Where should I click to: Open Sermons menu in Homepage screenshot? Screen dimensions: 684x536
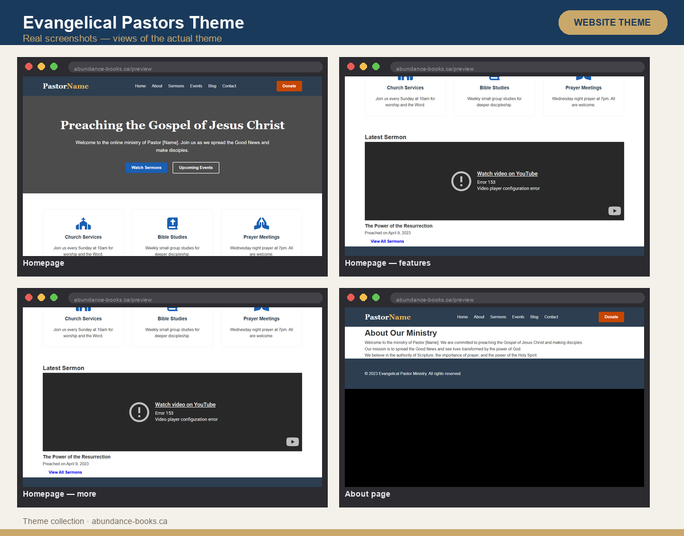click(176, 86)
